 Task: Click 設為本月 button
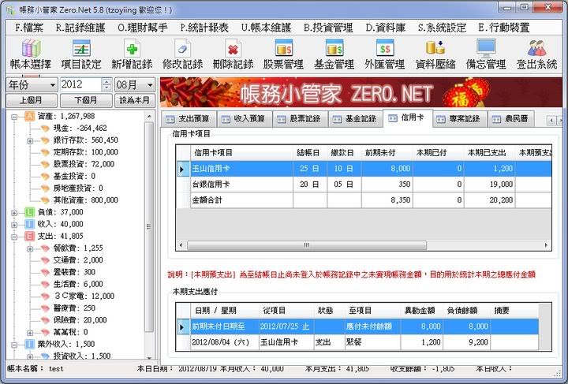(135, 100)
